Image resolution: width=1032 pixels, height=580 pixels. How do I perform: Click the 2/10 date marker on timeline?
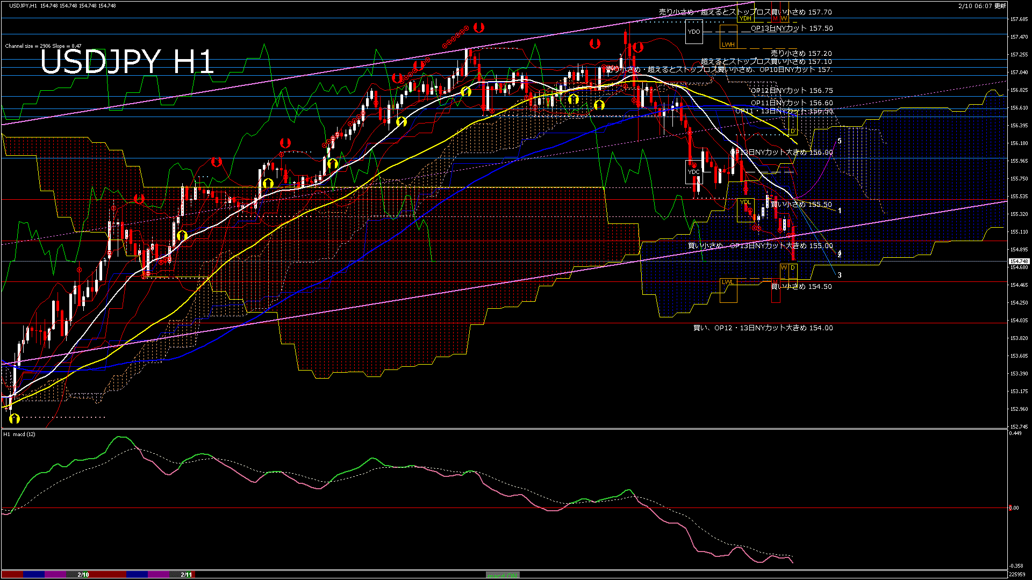(83, 575)
